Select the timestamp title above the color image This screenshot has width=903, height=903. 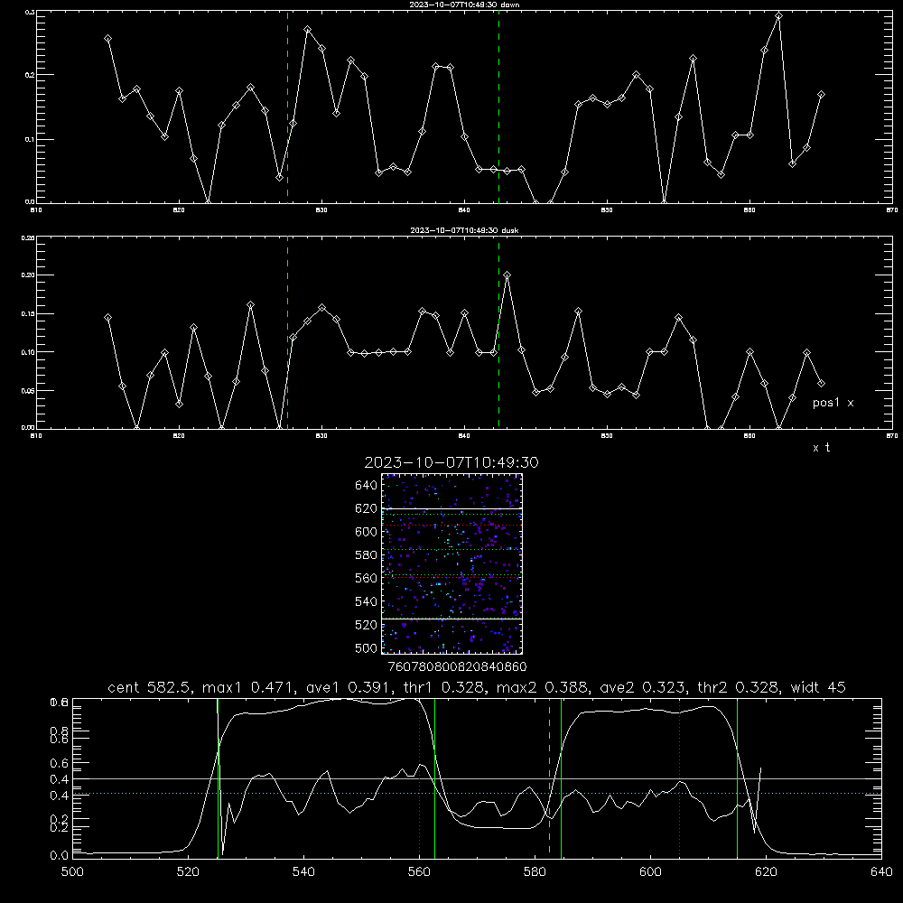[x=451, y=462]
